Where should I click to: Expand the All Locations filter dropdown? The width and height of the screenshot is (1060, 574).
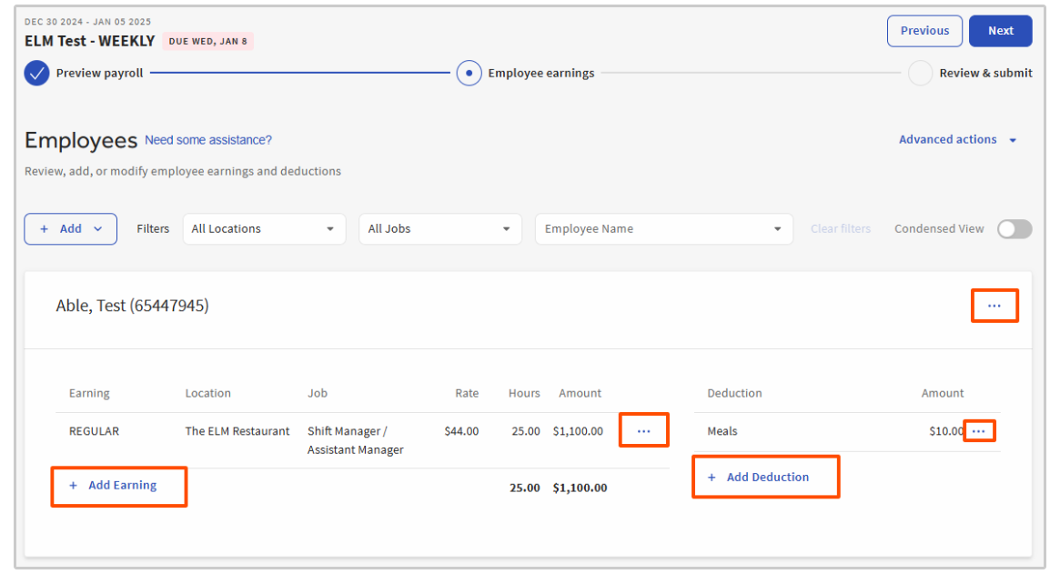(x=264, y=229)
